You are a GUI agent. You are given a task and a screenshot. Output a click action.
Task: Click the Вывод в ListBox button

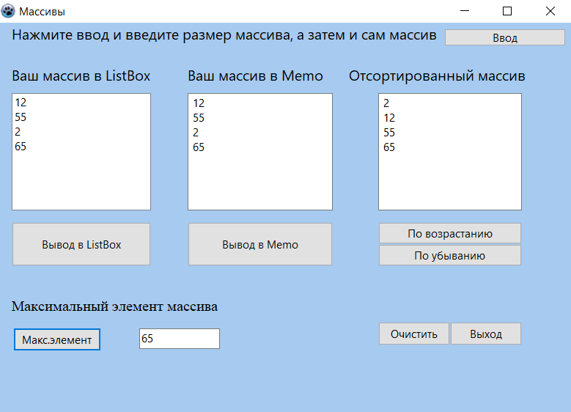click(81, 244)
